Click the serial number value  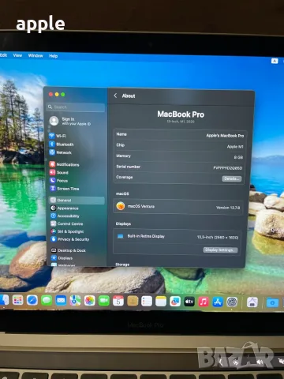[228, 168]
